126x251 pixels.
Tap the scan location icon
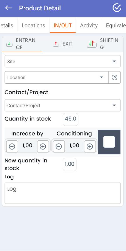coord(115,77)
